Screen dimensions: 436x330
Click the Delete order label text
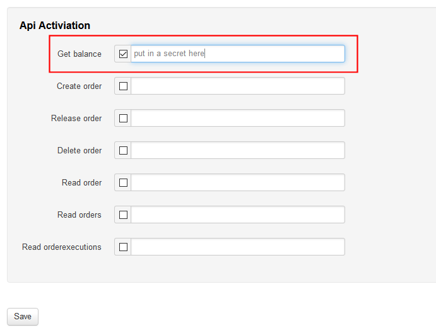[x=80, y=151]
